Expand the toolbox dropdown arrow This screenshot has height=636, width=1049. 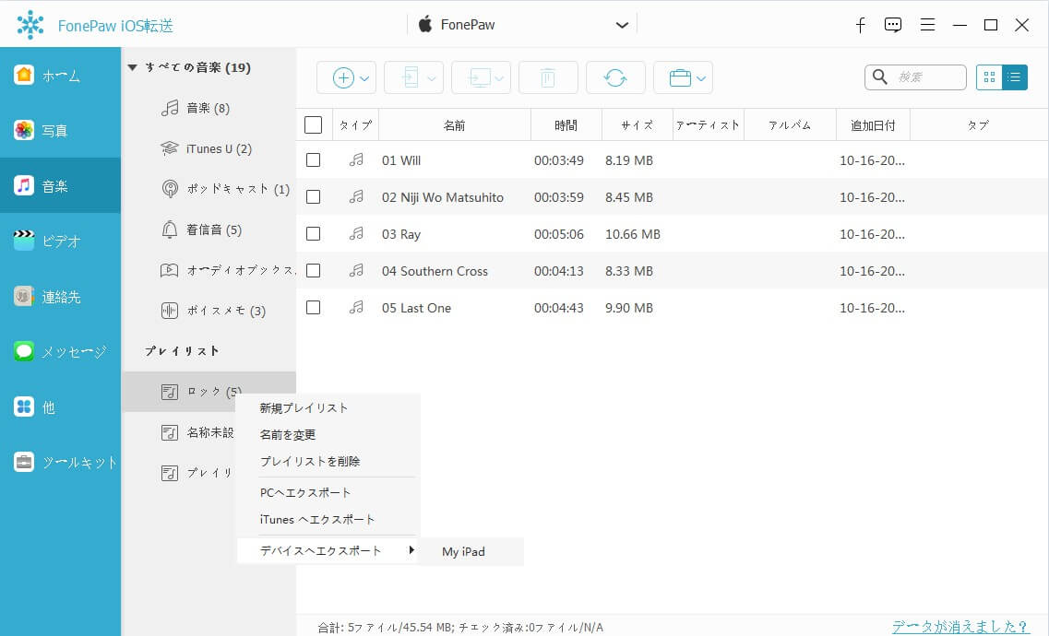pyautogui.click(x=701, y=79)
